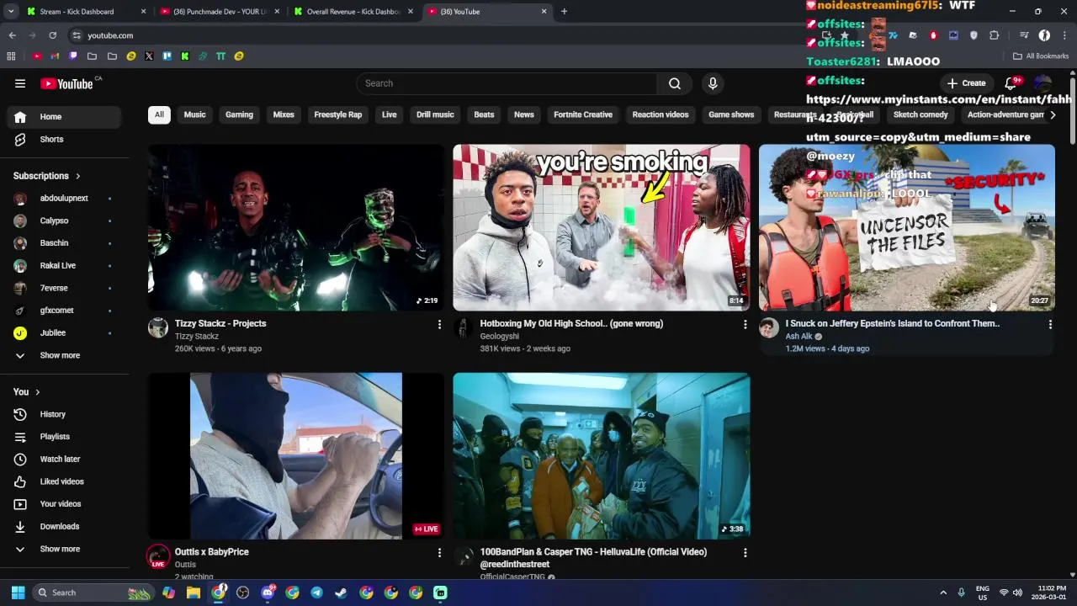Viewport: 1077px width, 606px height.
Task: Open the All Bookmarks folder
Action: (x=1041, y=56)
